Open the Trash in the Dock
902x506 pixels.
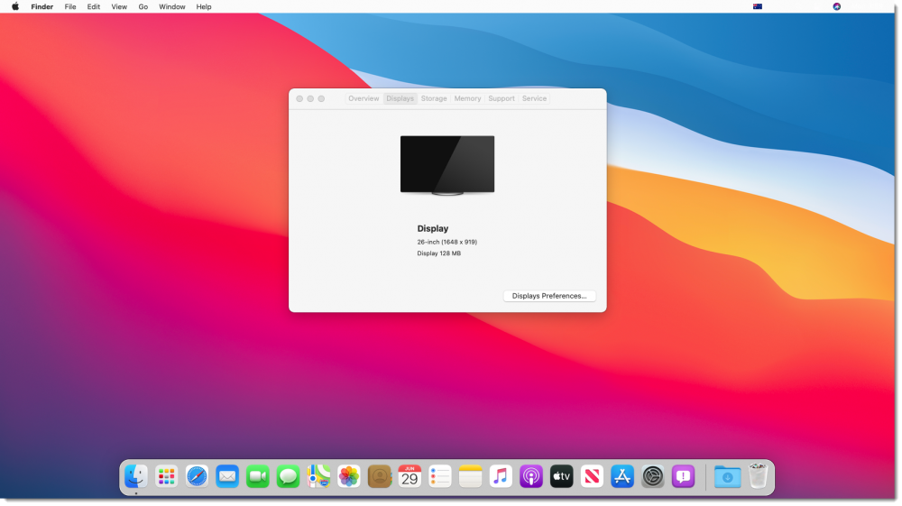759,476
